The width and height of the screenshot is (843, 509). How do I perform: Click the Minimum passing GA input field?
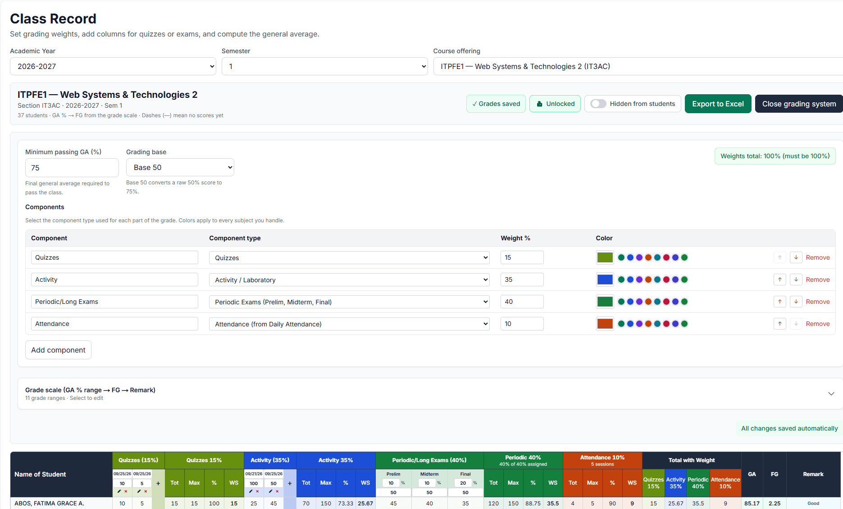72,168
